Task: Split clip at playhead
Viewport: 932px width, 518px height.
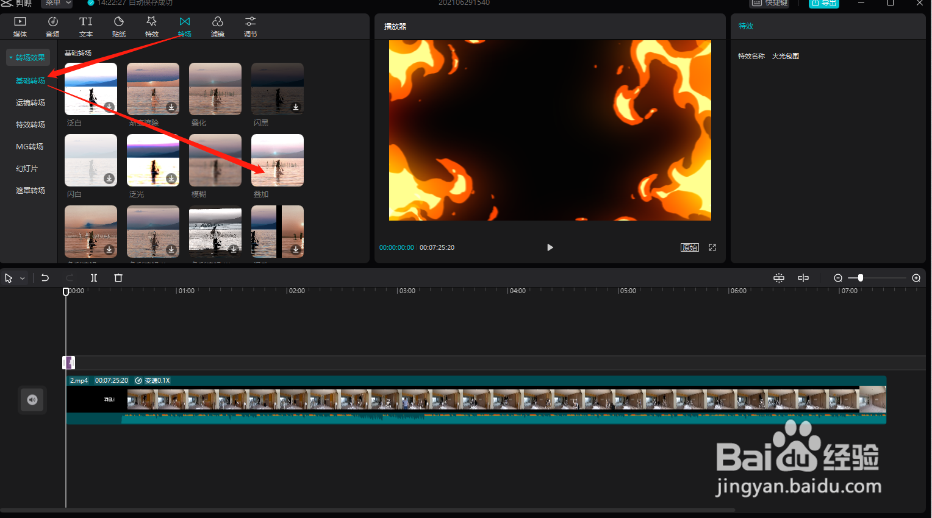Action: point(94,278)
